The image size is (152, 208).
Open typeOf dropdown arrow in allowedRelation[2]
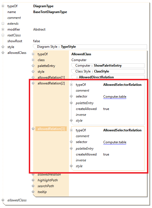click(x=71, y=85)
